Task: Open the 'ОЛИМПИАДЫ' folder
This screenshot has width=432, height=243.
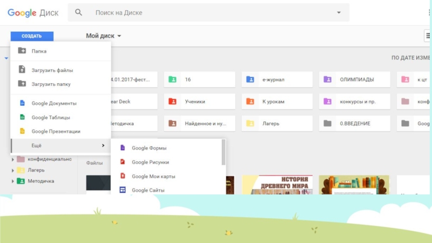Action: (x=355, y=79)
